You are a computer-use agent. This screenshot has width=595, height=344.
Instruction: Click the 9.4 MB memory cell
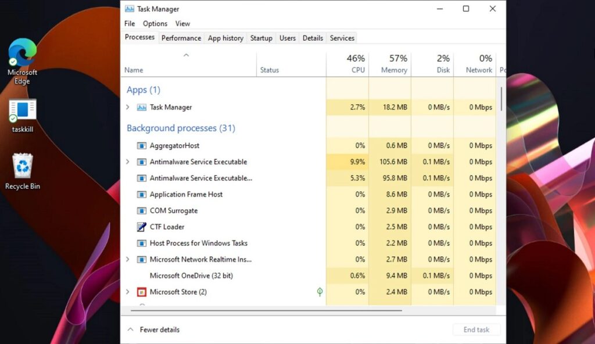click(390, 275)
